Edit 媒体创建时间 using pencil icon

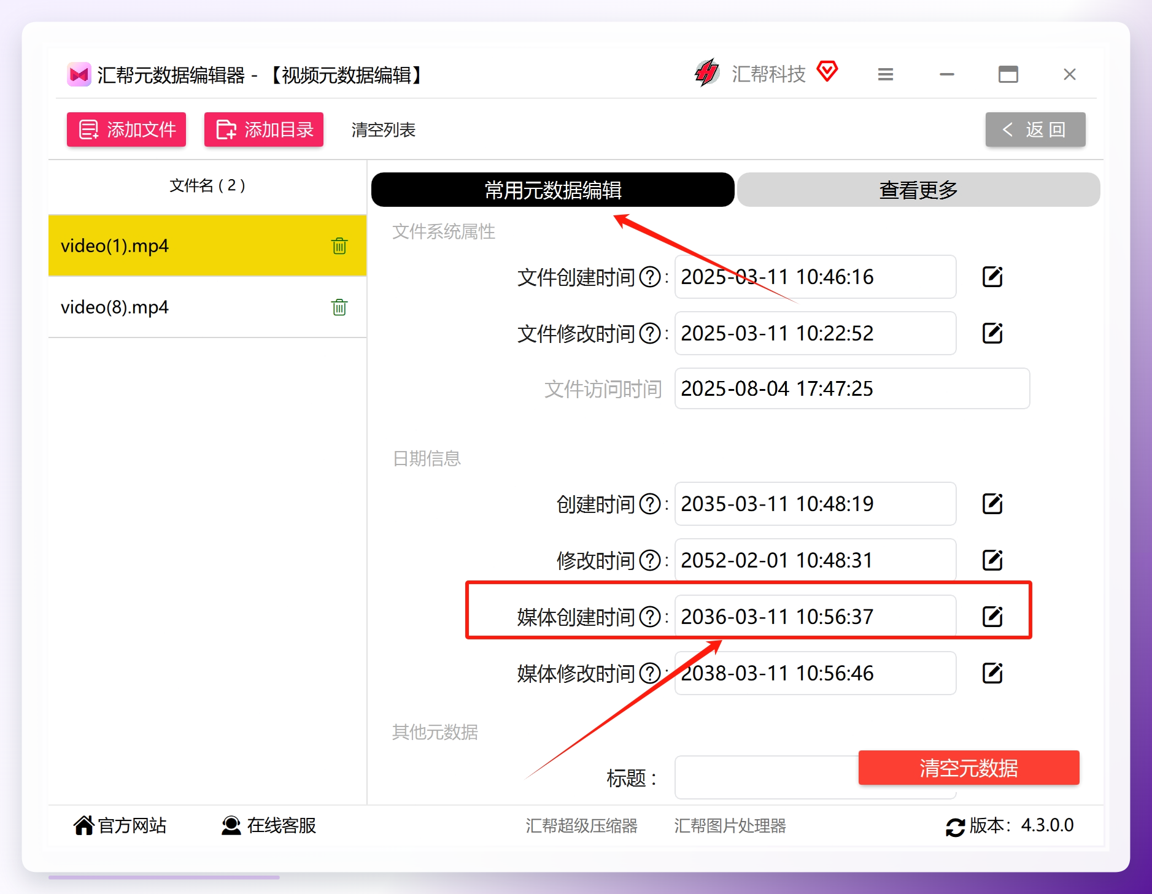coord(992,617)
